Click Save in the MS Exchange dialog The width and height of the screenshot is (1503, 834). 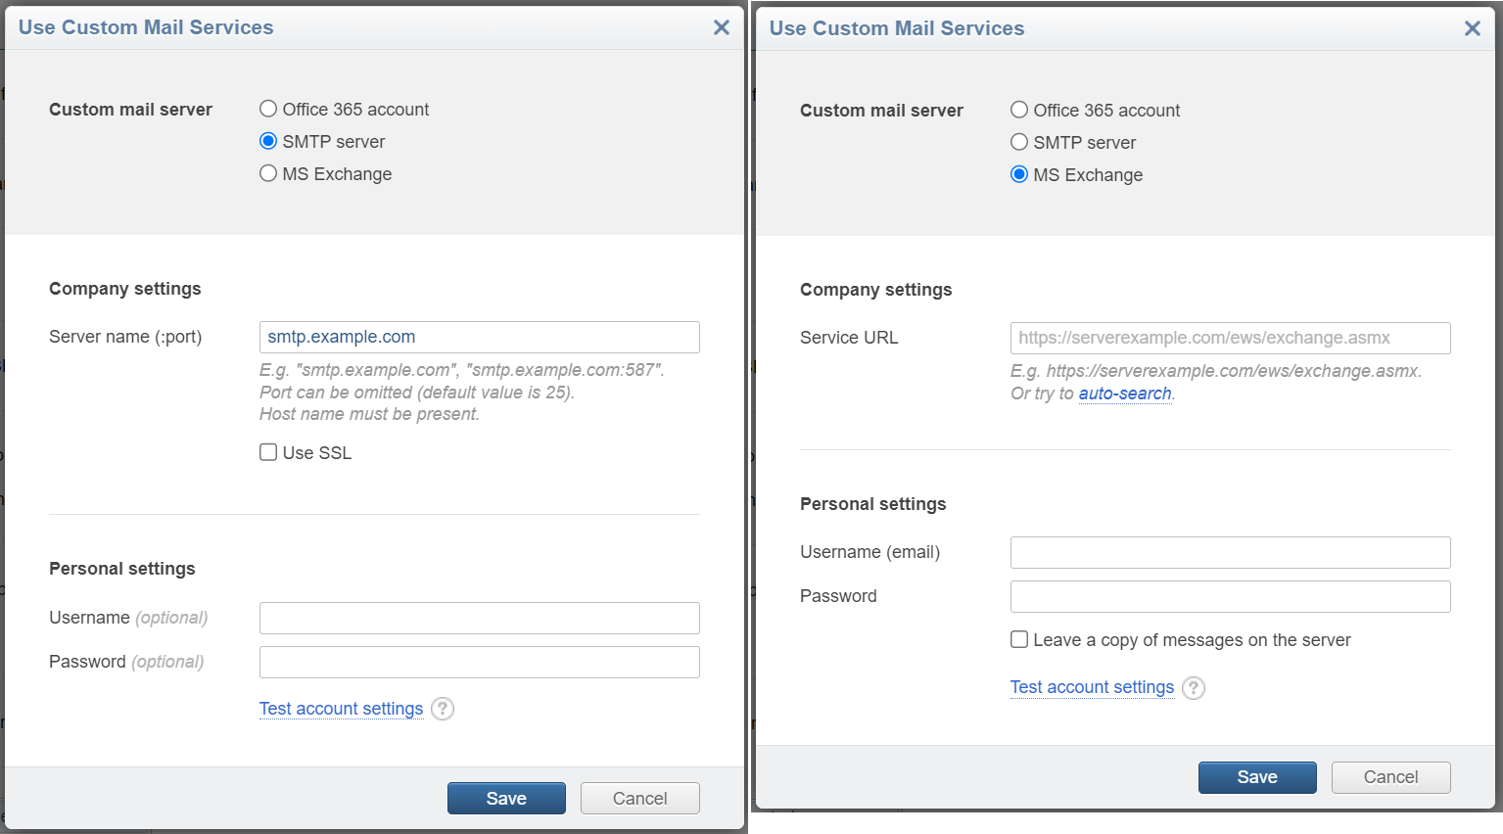click(1257, 777)
